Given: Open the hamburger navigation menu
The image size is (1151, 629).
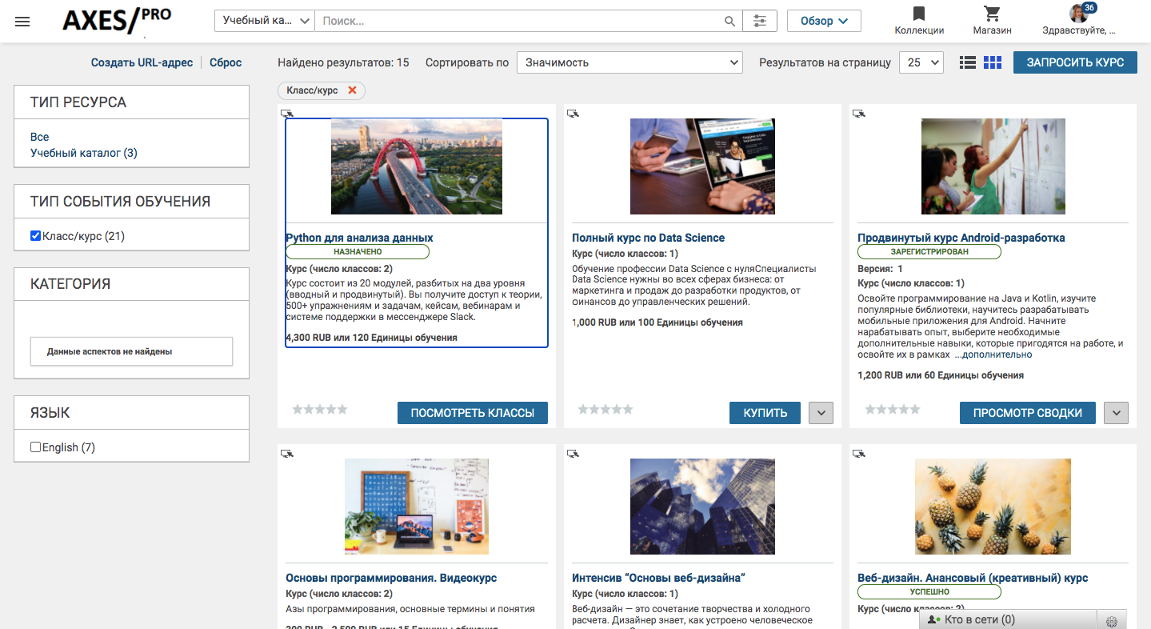Looking at the screenshot, I should (x=22, y=22).
